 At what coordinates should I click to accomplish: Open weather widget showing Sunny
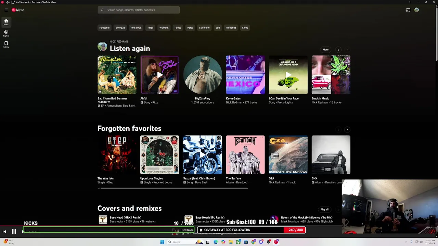click(x=10, y=242)
